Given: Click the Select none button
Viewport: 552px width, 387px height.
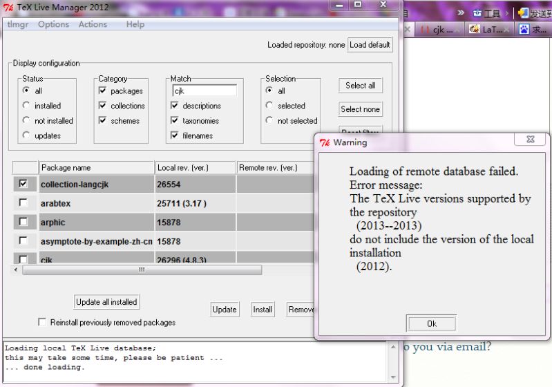Looking at the screenshot, I should pyautogui.click(x=360, y=109).
